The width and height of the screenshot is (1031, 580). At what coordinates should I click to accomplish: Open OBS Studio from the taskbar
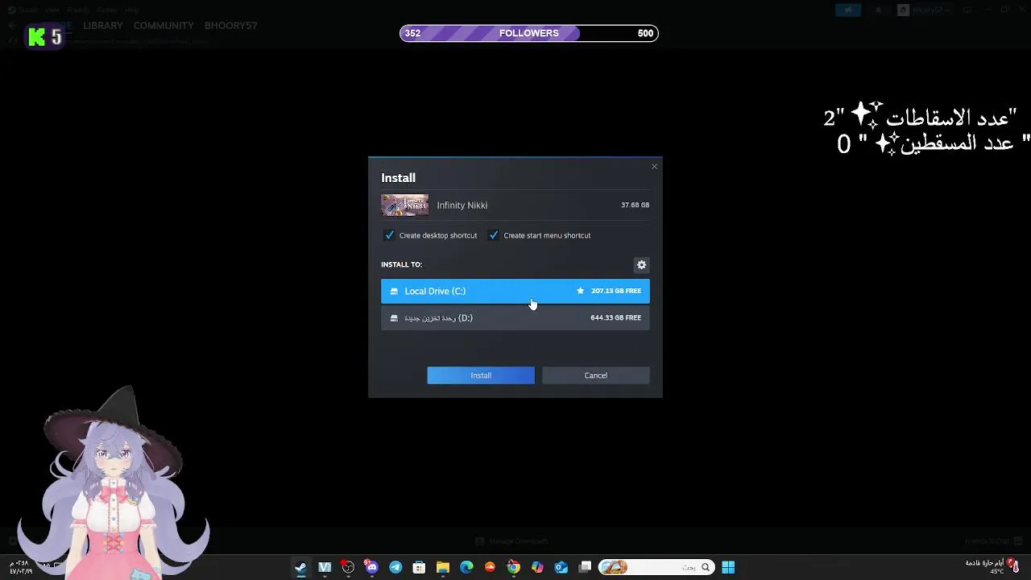click(348, 567)
